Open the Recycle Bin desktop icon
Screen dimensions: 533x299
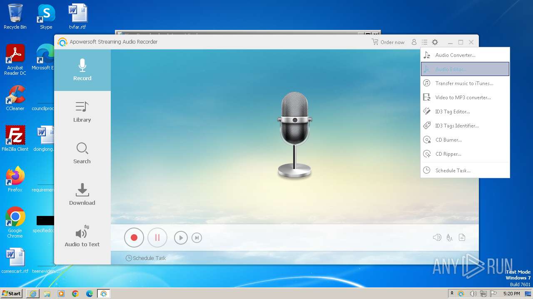(x=15, y=17)
